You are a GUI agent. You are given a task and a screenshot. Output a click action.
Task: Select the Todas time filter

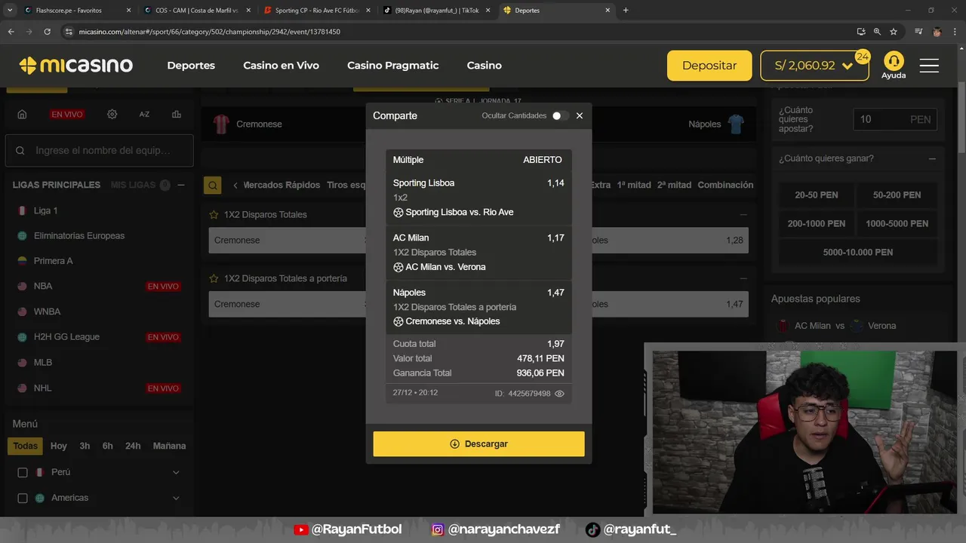point(25,446)
